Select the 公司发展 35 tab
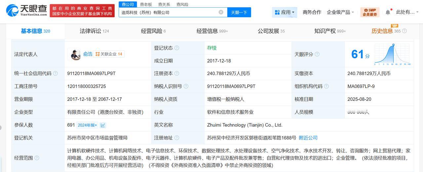Viewport: 423px width, 172px height. tap(271, 31)
